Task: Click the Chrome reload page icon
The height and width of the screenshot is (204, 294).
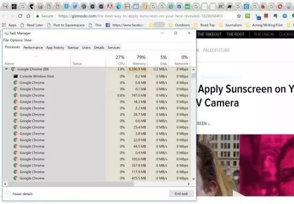Action: coord(20,16)
